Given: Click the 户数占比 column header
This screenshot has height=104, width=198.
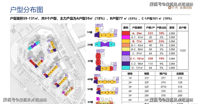Looking at the screenshot, I should coord(162,28).
